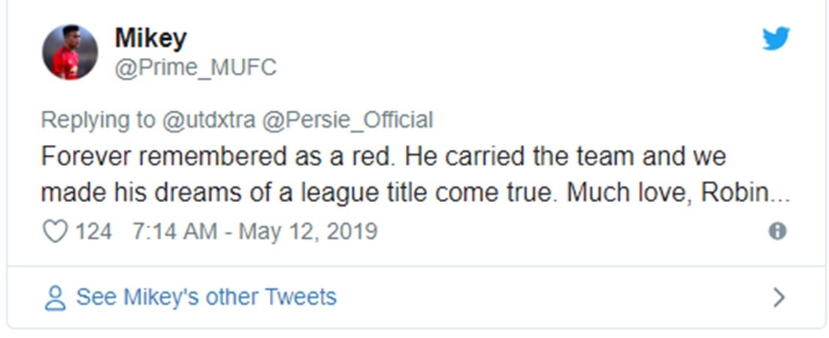Open the @Prime_MUFC handle
Image resolution: width=829 pixels, height=338 pixels.
tap(195, 68)
